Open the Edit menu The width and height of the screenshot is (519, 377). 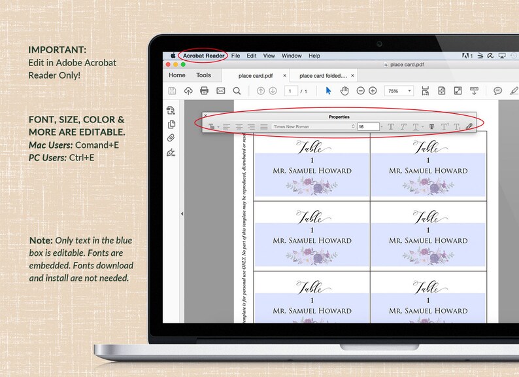pos(252,56)
